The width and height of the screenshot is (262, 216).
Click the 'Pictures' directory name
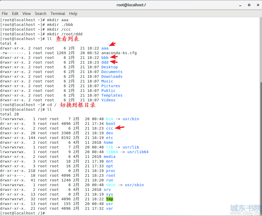(111, 86)
